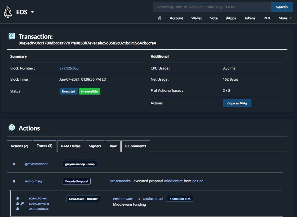Image resolution: width=297 pixels, height=217 pixels.
Task: Open the RAM Deltas tab
Action: [71, 146]
